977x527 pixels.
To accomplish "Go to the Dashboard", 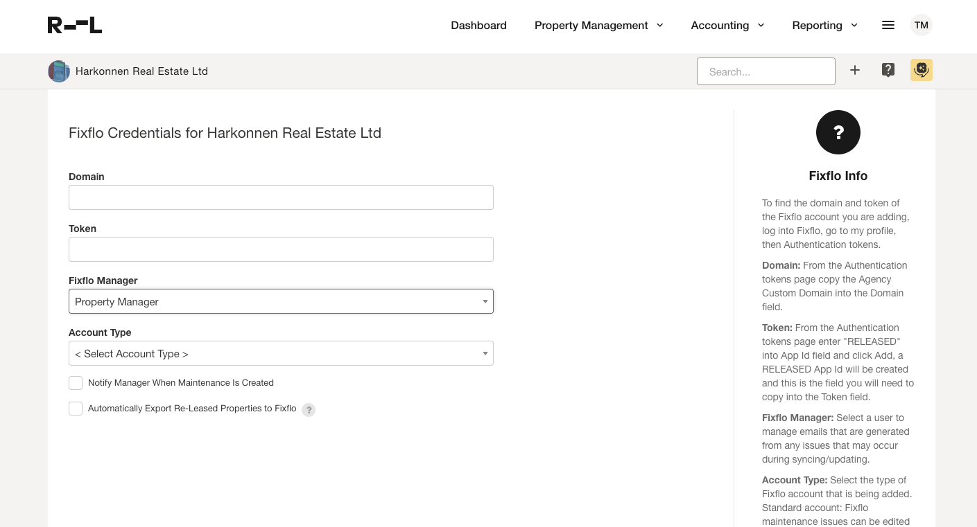I will pos(478,26).
